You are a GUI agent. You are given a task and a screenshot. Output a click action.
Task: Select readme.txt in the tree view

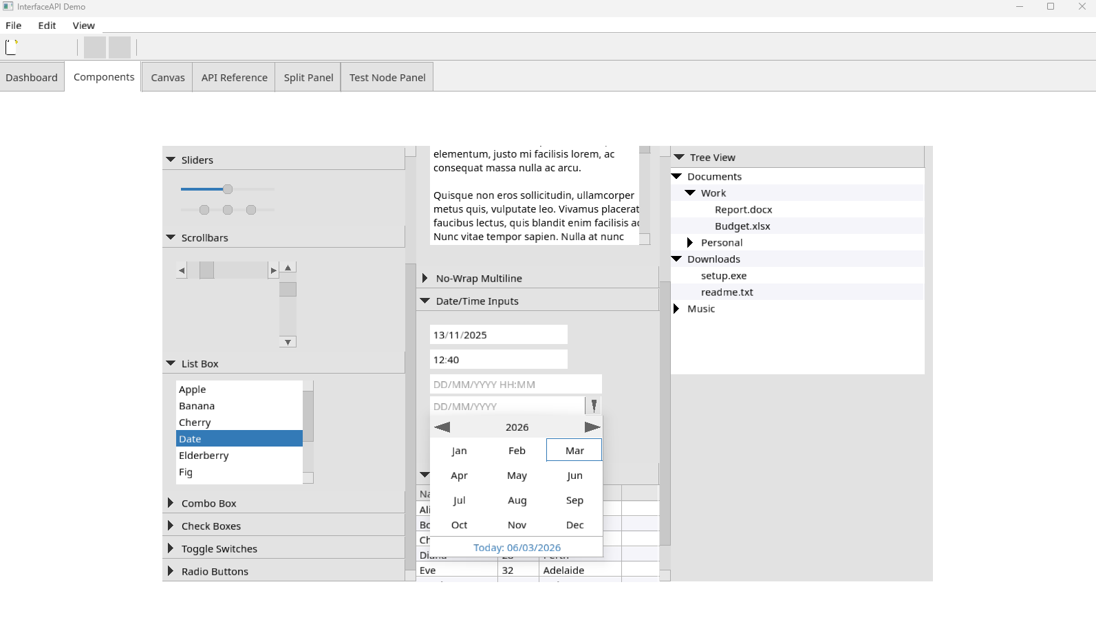[x=727, y=292]
